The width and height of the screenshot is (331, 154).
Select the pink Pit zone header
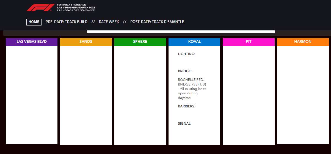249,42
